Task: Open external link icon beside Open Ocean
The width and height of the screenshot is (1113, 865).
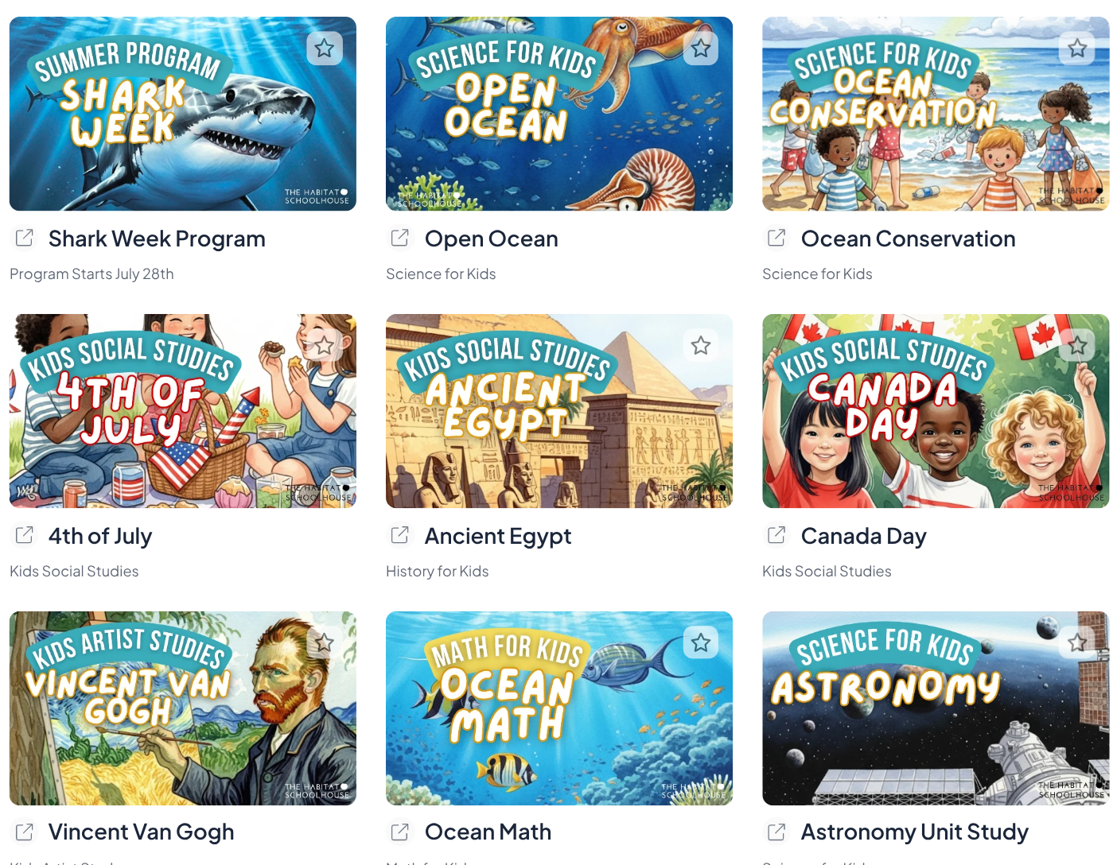Action: (x=400, y=238)
